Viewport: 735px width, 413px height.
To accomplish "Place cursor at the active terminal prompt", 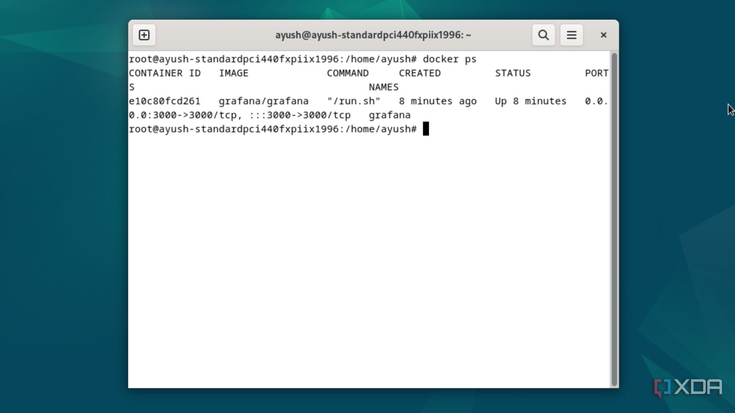I will 426,129.
